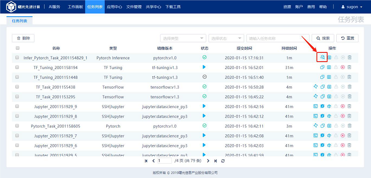Go to previous page arrow
The height and width of the screenshot is (178, 371).
coord(154,161)
